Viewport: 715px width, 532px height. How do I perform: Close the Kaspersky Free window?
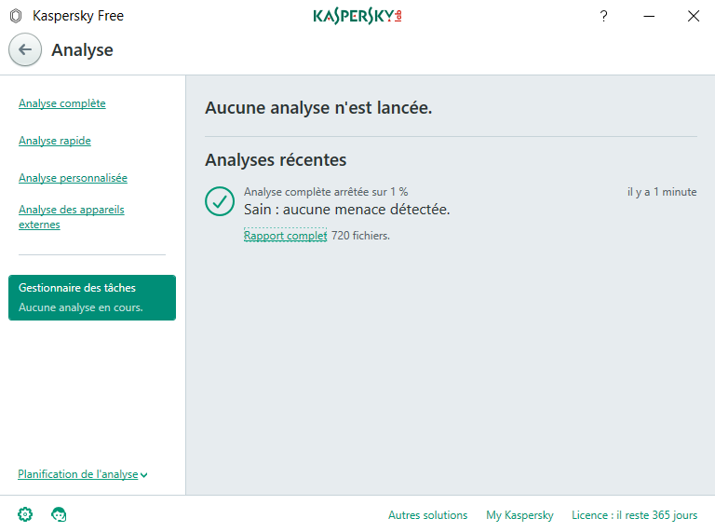point(694,16)
